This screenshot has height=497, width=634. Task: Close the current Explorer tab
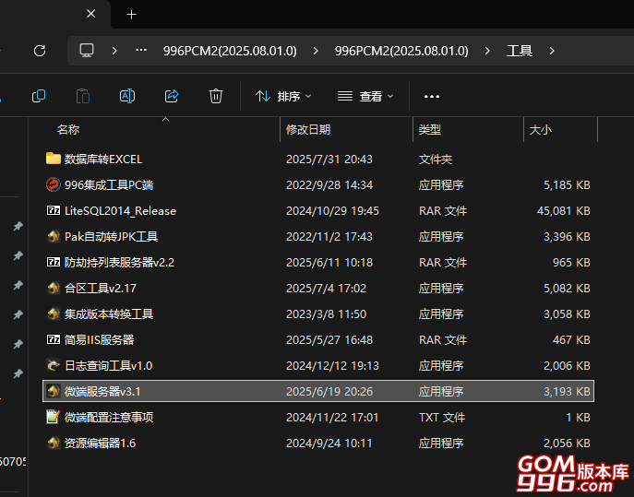[x=90, y=15]
